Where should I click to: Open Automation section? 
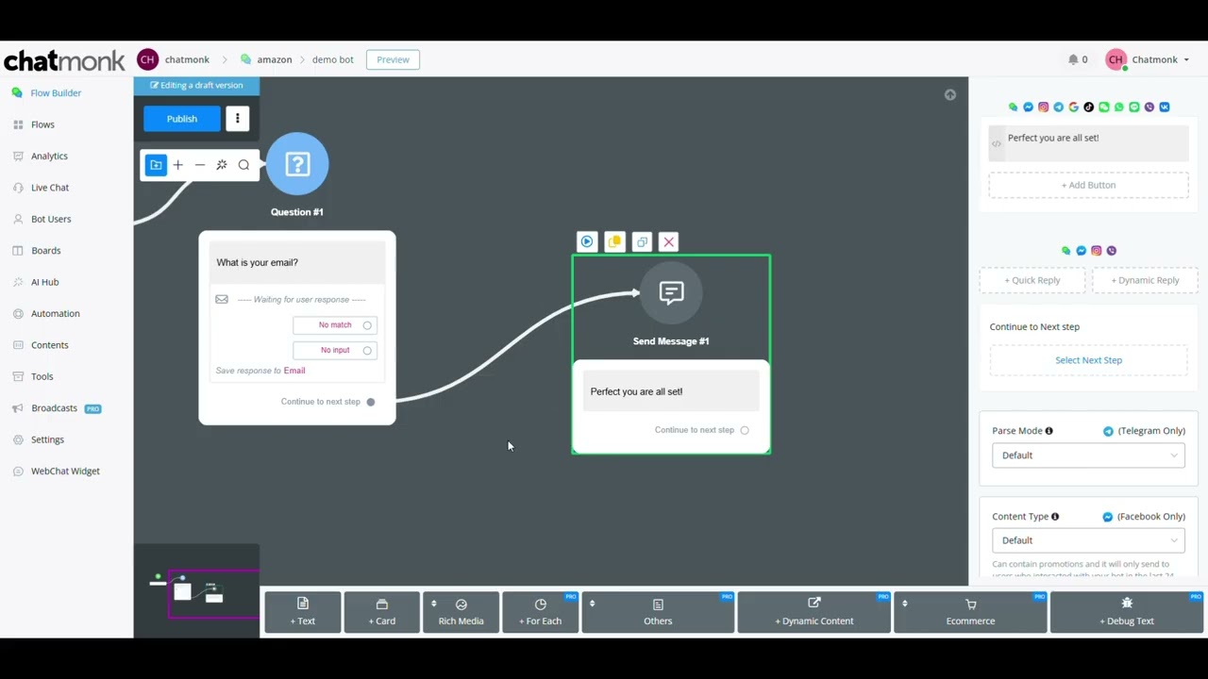(55, 313)
